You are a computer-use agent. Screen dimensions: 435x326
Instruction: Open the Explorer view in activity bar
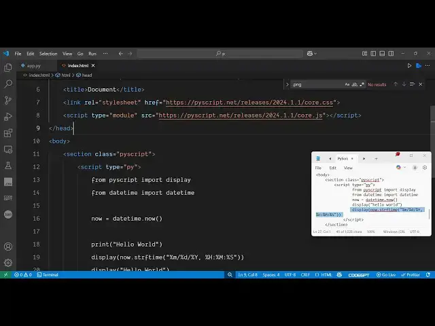click(8, 68)
